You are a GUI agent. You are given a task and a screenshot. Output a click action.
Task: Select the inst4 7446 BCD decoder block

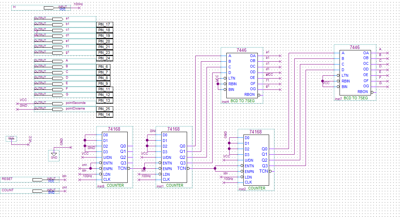[x=242, y=75]
